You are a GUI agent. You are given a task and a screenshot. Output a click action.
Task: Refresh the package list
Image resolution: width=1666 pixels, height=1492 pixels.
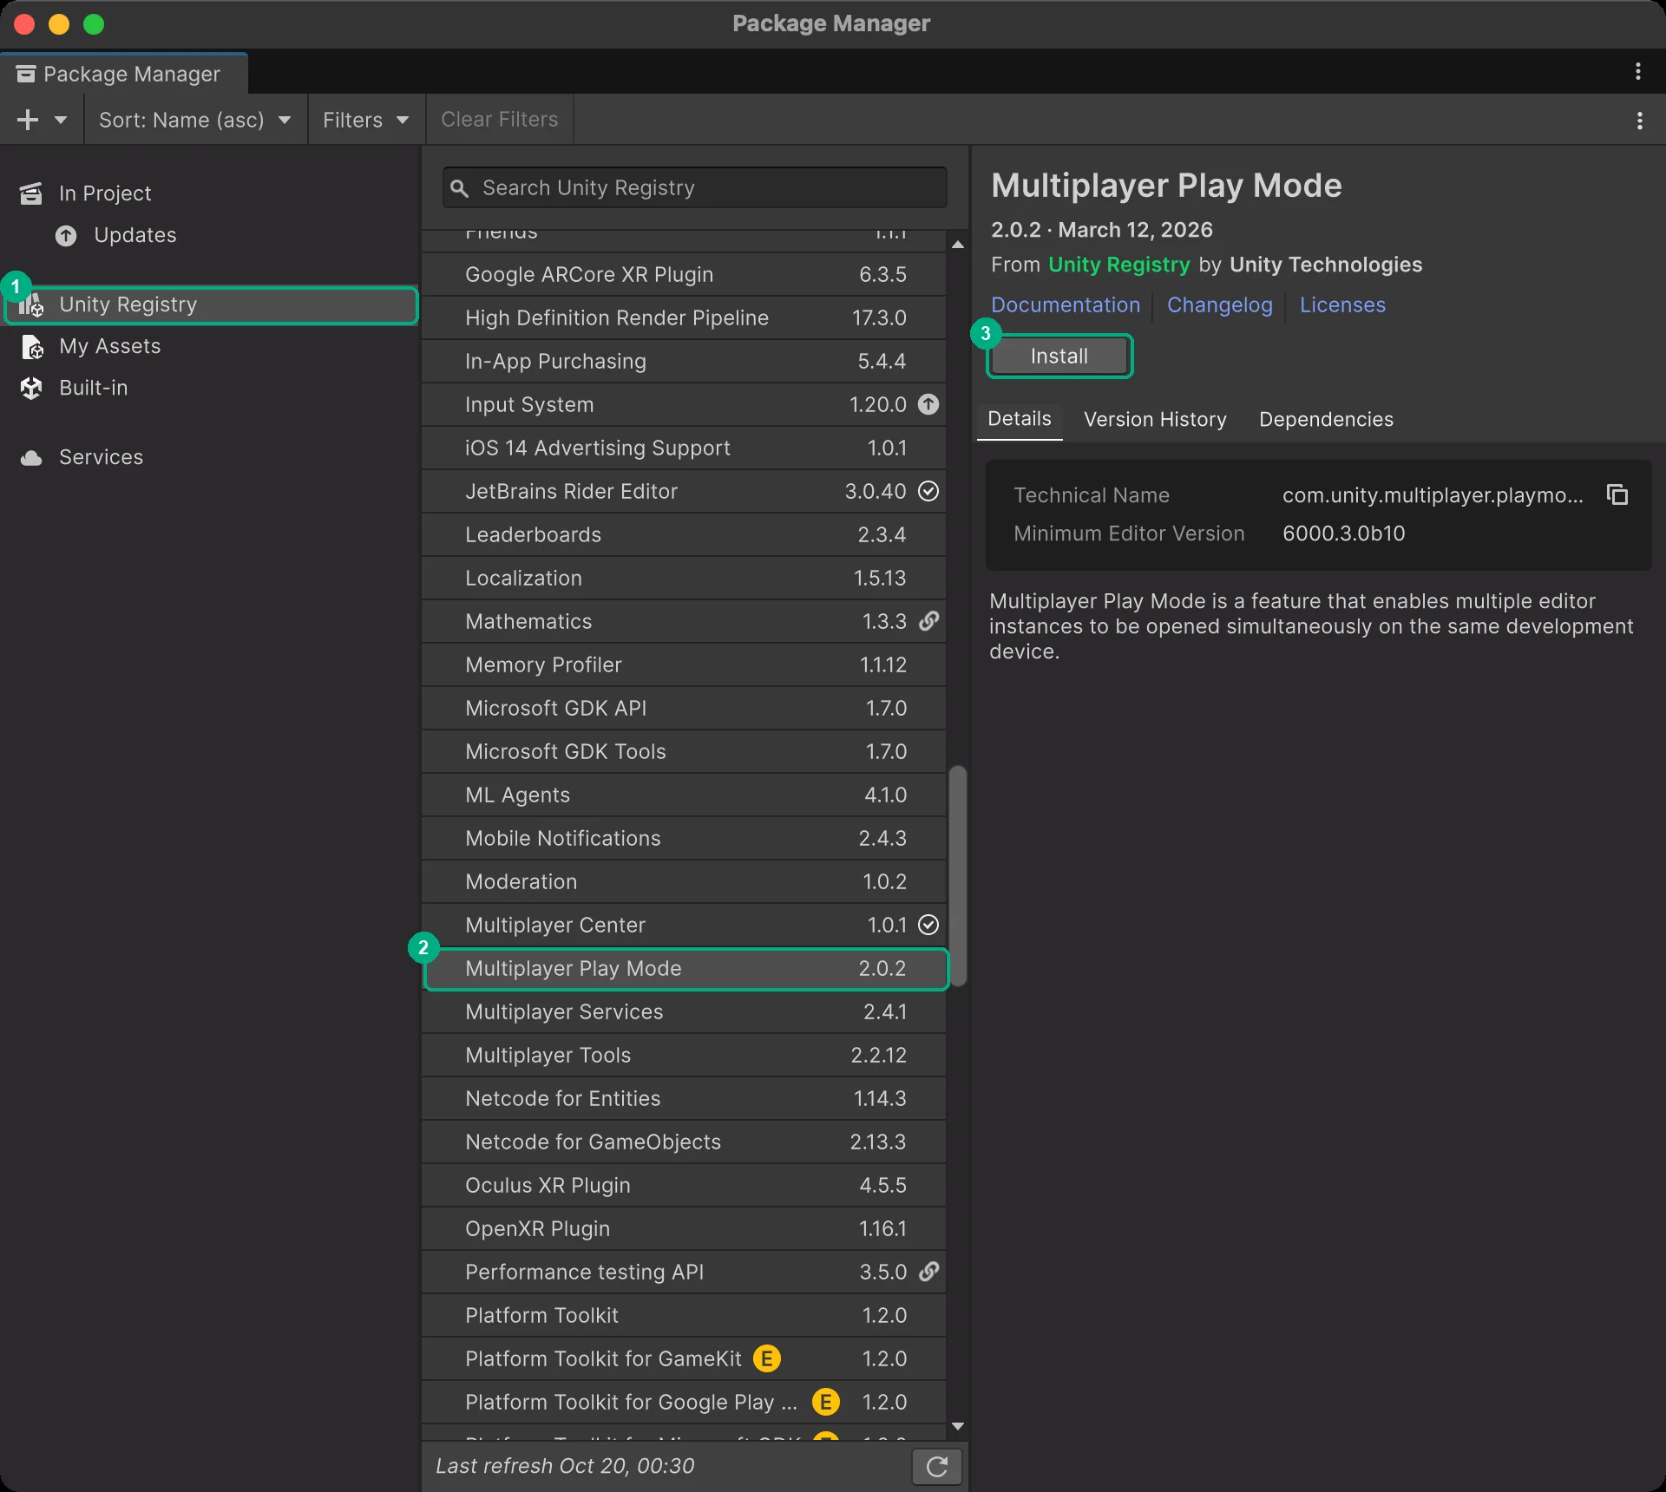(x=937, y=1467)
